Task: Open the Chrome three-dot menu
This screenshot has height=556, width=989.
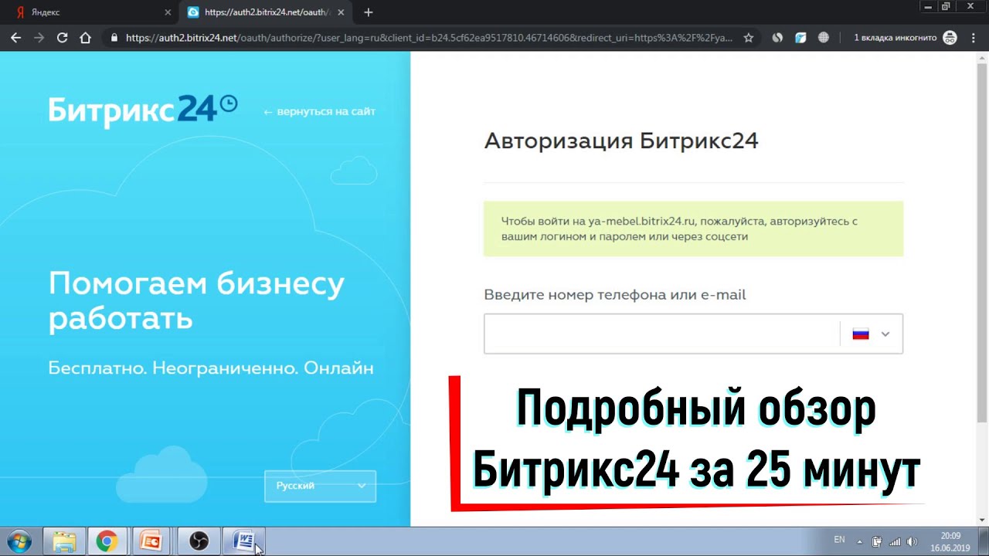Action: [972, 37]
